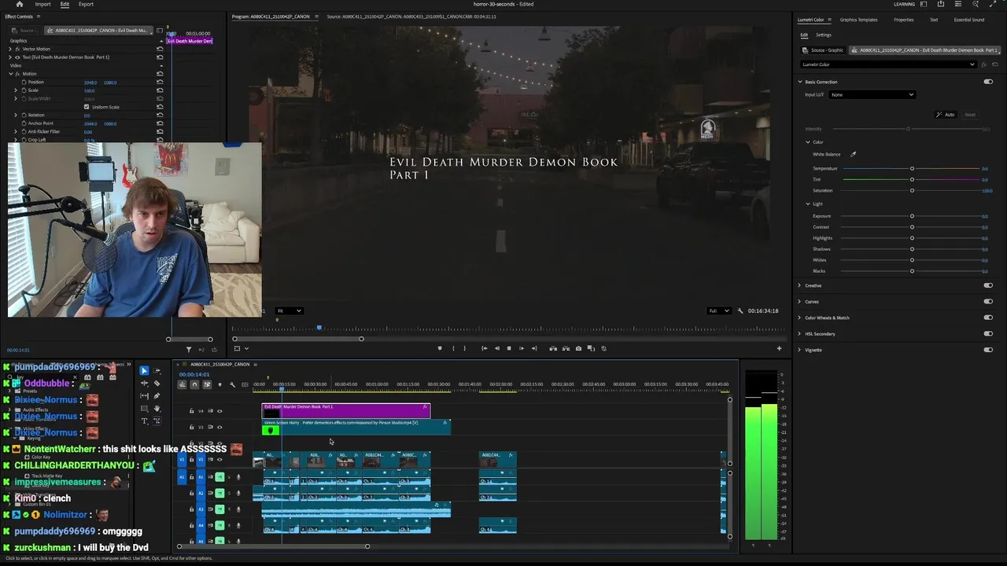Toggle the Vignette switch
Viewport: 1007px width, 566px height.
[x=988, y=350]
